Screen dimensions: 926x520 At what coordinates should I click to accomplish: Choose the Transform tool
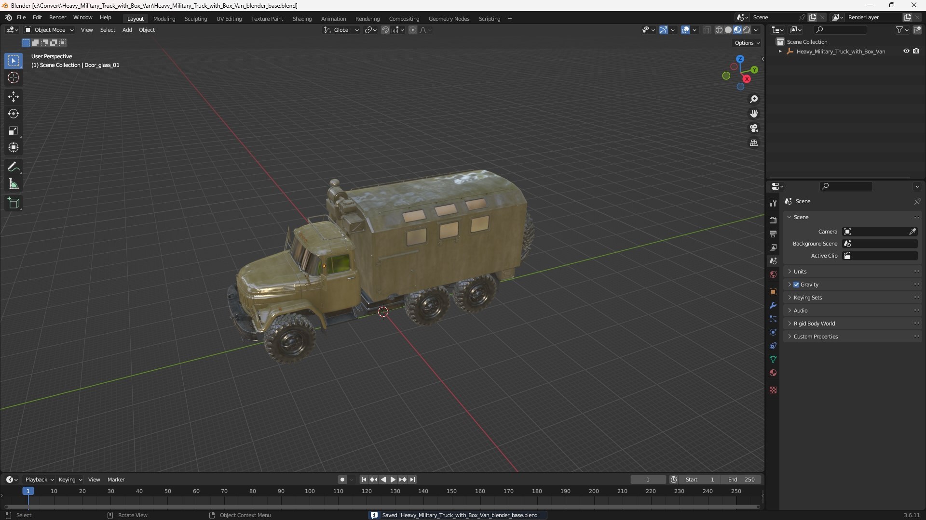pos(14,147)
